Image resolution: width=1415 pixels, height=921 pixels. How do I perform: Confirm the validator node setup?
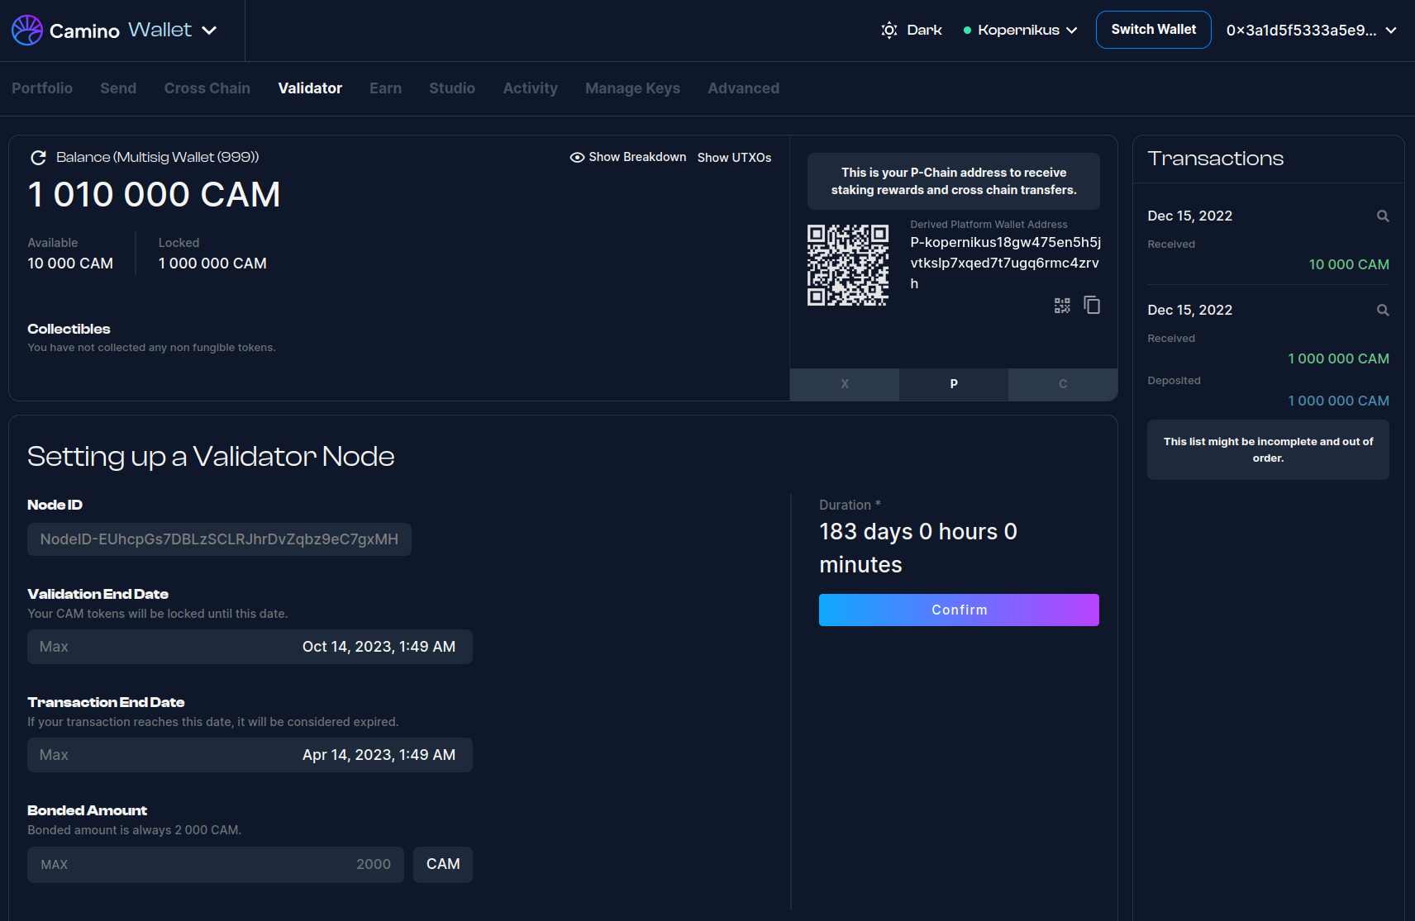[959, 610]
